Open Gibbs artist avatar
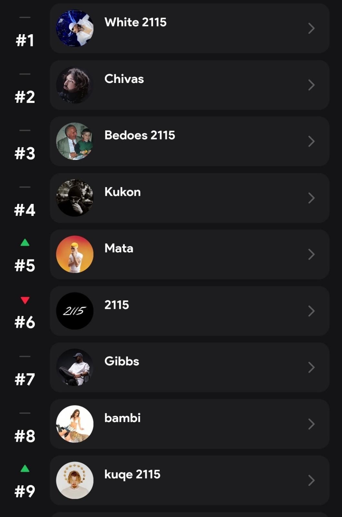This screenshot has width=342, height=517. (75, 367)
